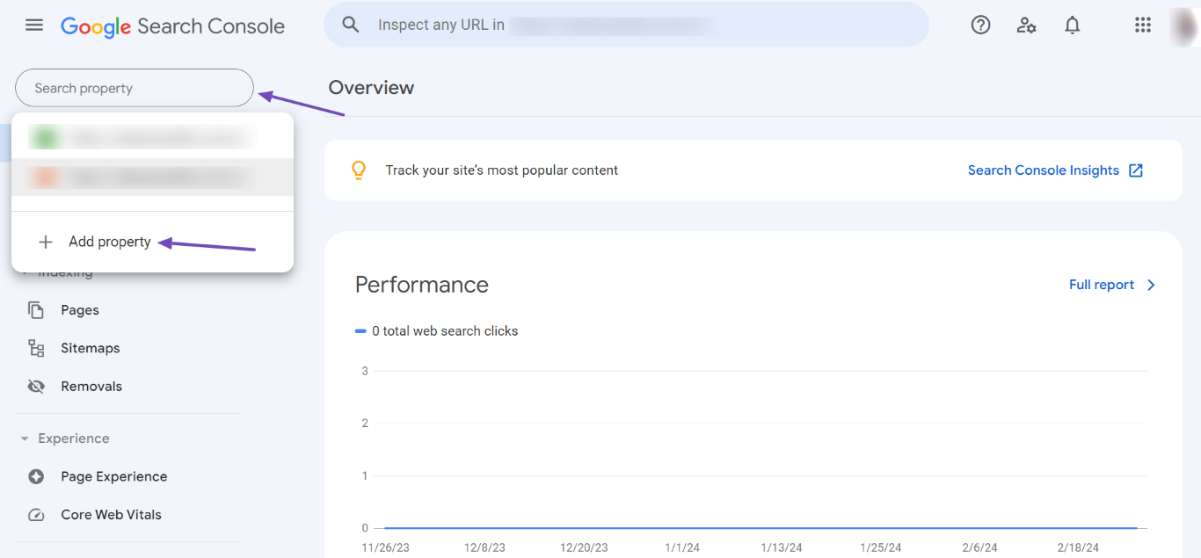
Task: Click the Search property input box
Action: click(135, 88)
